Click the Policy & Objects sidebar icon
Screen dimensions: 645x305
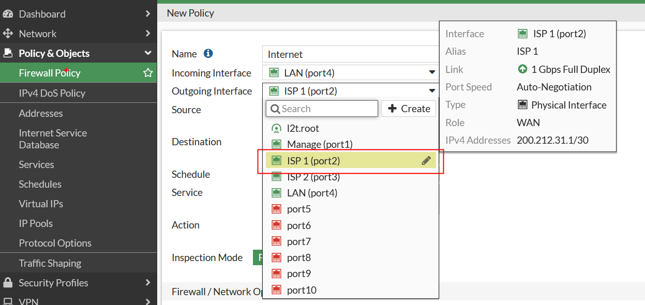pos(8,53)
